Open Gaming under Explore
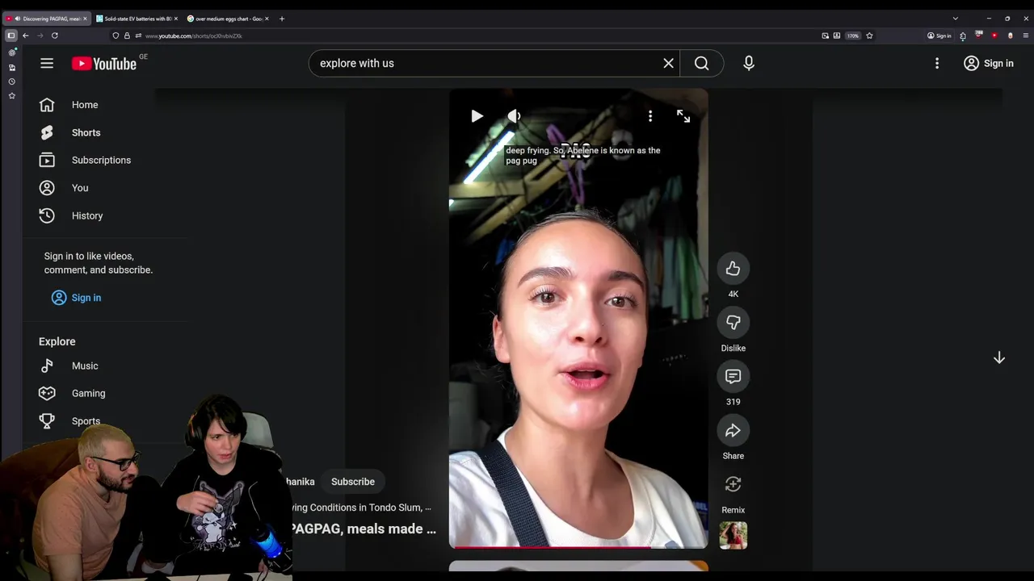1034x581 pixels. [x=88, y=393]
